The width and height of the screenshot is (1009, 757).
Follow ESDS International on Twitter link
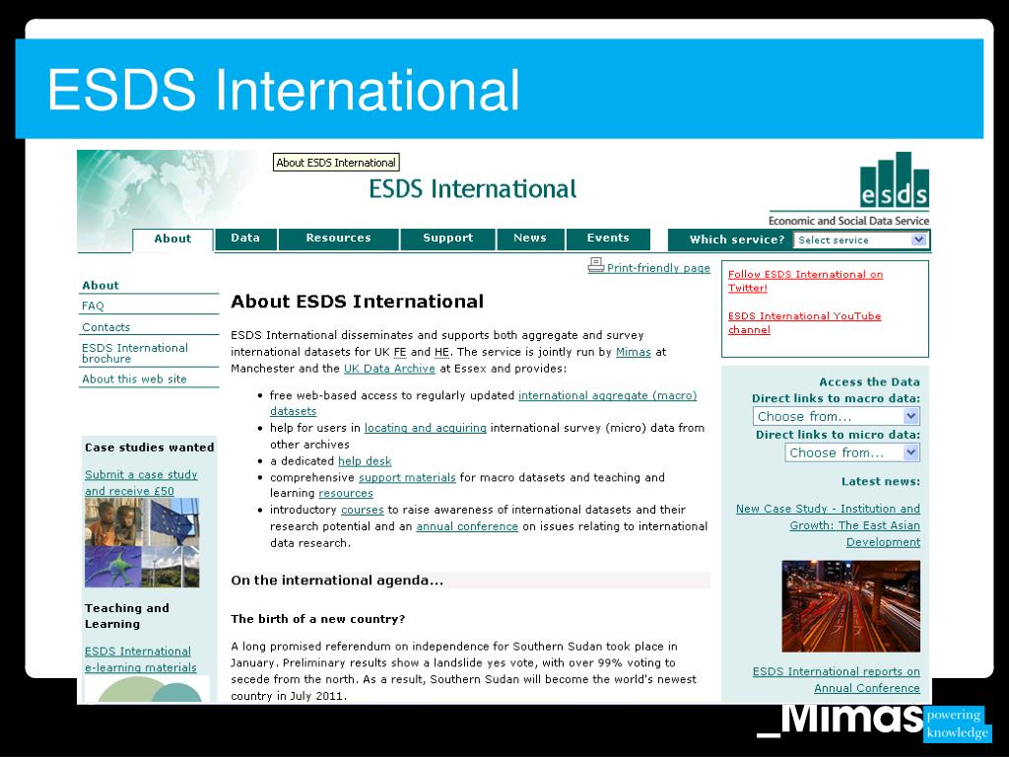[805, 281]
